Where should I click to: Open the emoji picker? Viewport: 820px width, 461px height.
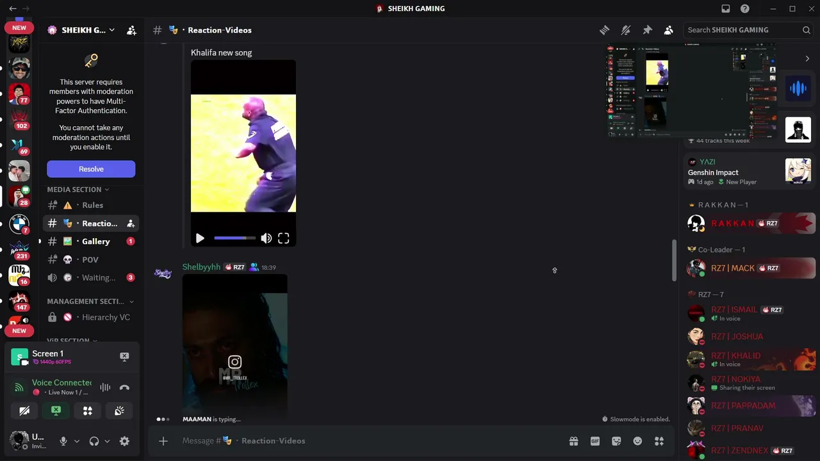pos(637,441)
